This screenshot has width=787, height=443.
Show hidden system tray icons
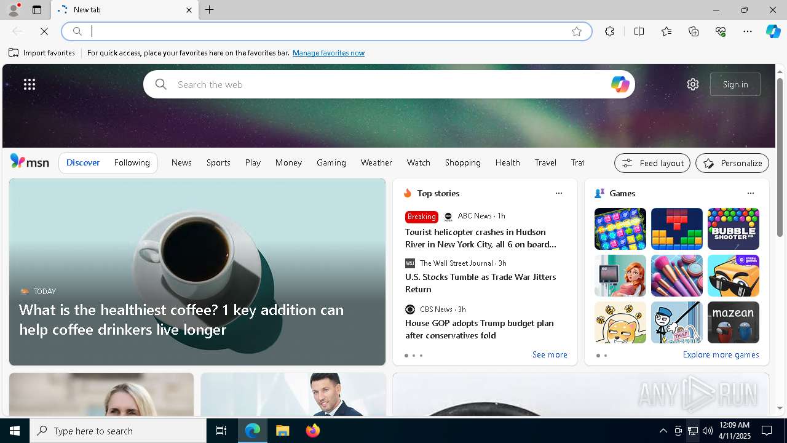[x=663, y=431]
